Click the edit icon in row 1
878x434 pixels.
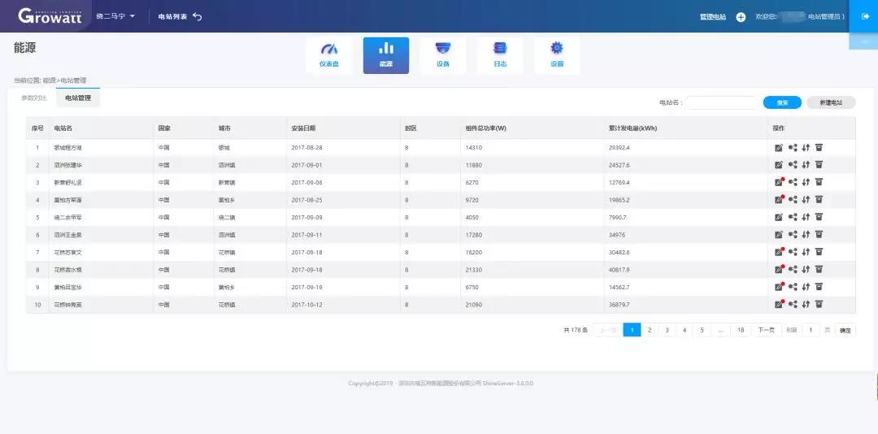click(x=779, y=147)
